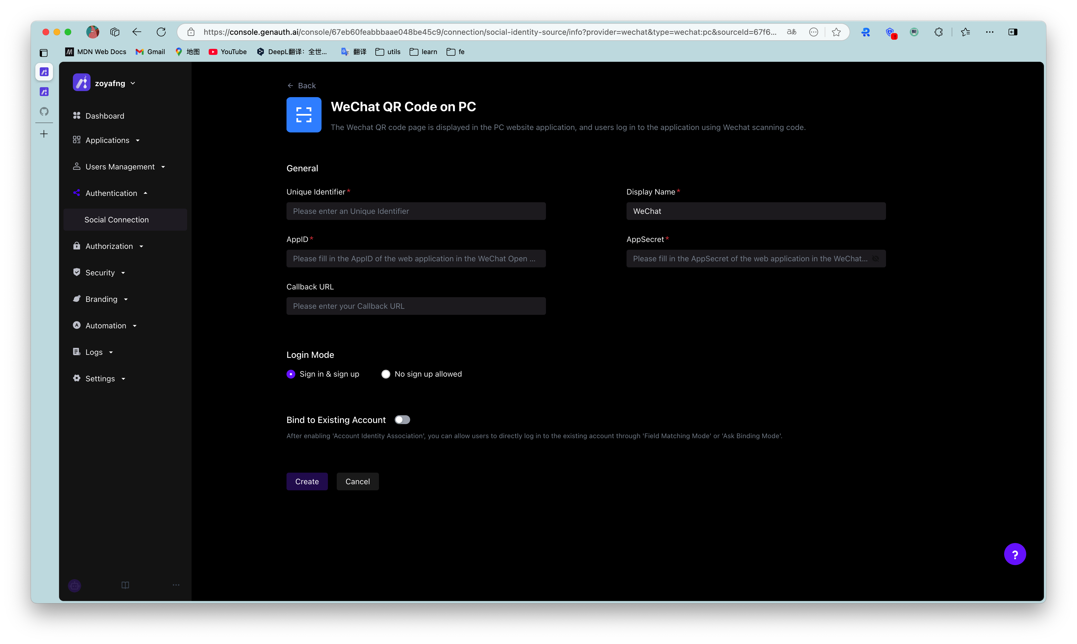
Task: Focus the AppSecret input field
Action: pos(756,259)
